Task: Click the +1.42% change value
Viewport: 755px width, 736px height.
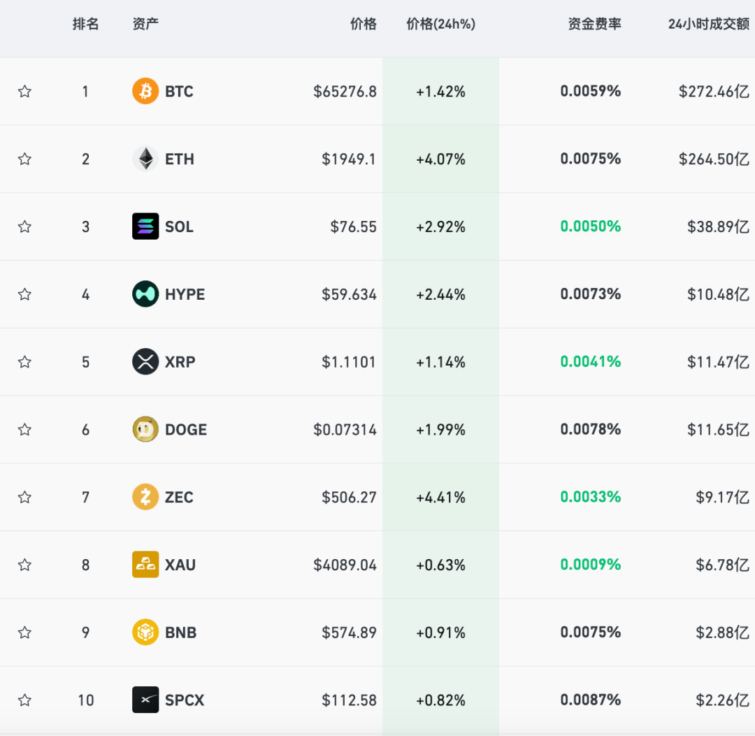Action: click(x=440, y=92)
